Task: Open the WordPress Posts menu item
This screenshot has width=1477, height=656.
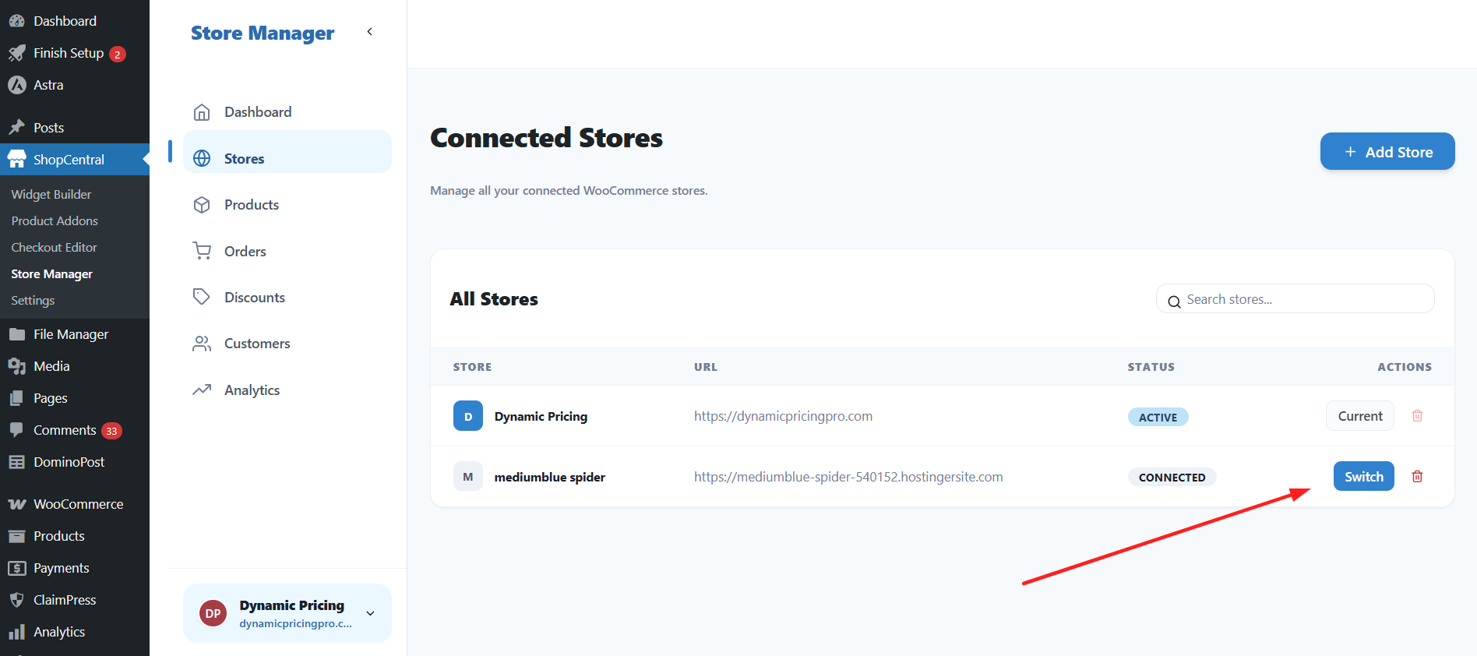Action: coord(75,127)
